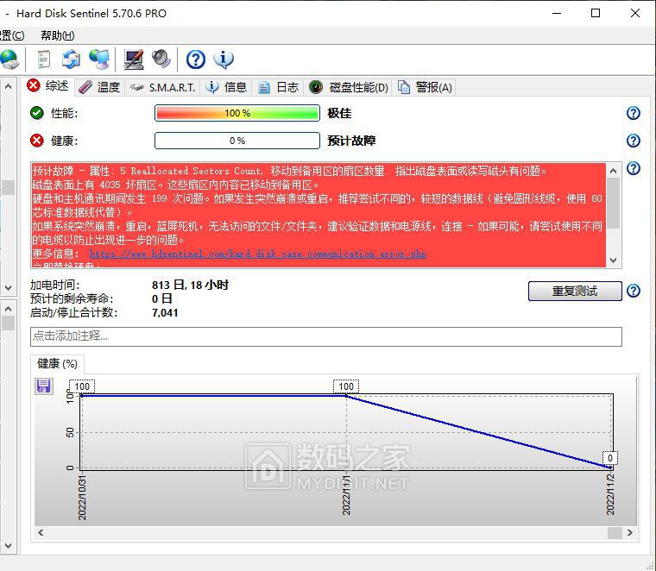Click the 2022/10/31 date axis label
Image resolution: width=656 pixels, height=571 pixels.
82,498
